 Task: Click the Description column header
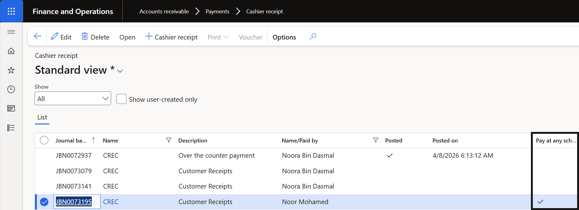pyautogui.click(x=193, y=141)
